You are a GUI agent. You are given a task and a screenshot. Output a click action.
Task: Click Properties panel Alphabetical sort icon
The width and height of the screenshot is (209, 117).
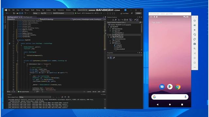pos(111,58)
